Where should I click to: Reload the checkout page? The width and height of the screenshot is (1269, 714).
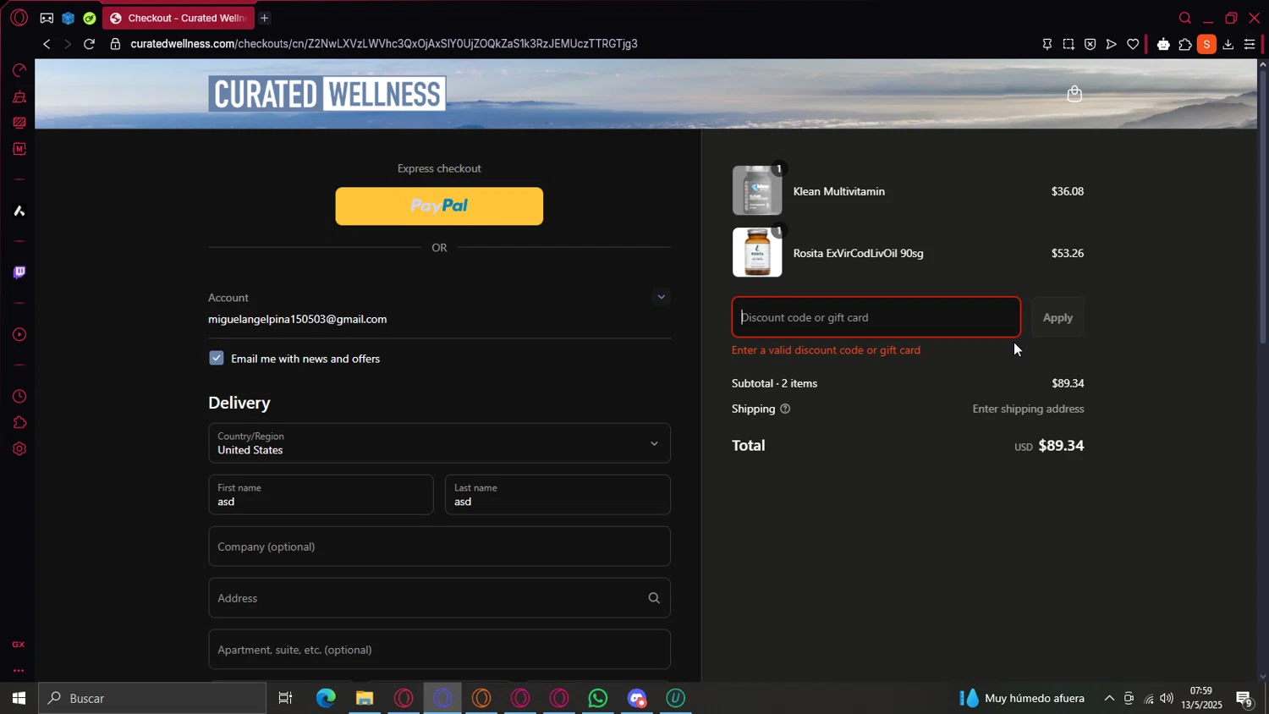pos(89,44)
